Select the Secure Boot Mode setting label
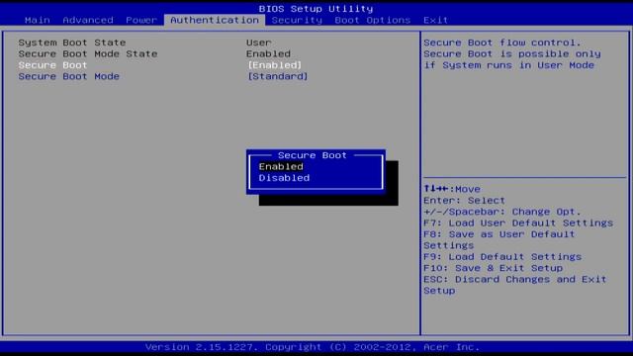The width and height of the screenshot is (633, 356). point(68,76)
